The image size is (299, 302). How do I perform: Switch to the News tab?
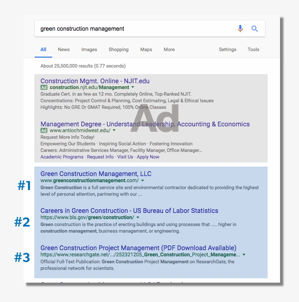(x=64, y=49)
